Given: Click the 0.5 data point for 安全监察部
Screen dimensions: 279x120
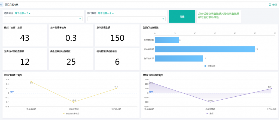Looking at the screenshot, I should (x=31, y=82).
